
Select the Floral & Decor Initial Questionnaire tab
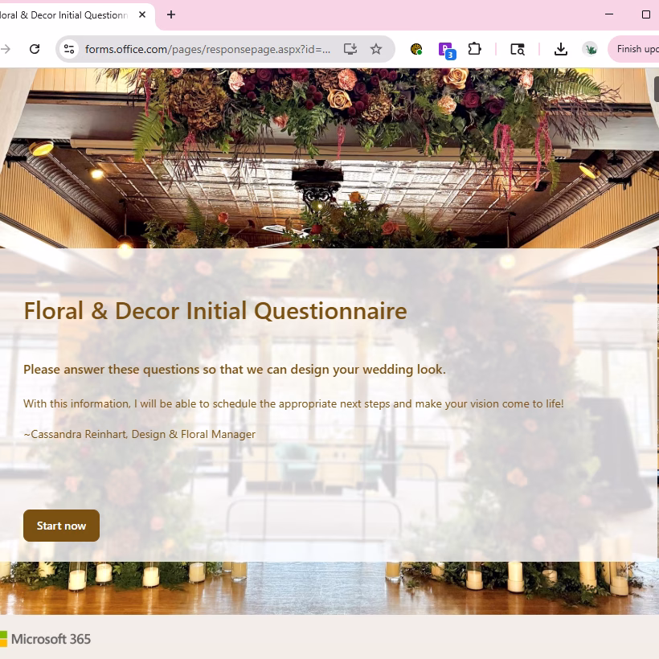pos(64,14)
